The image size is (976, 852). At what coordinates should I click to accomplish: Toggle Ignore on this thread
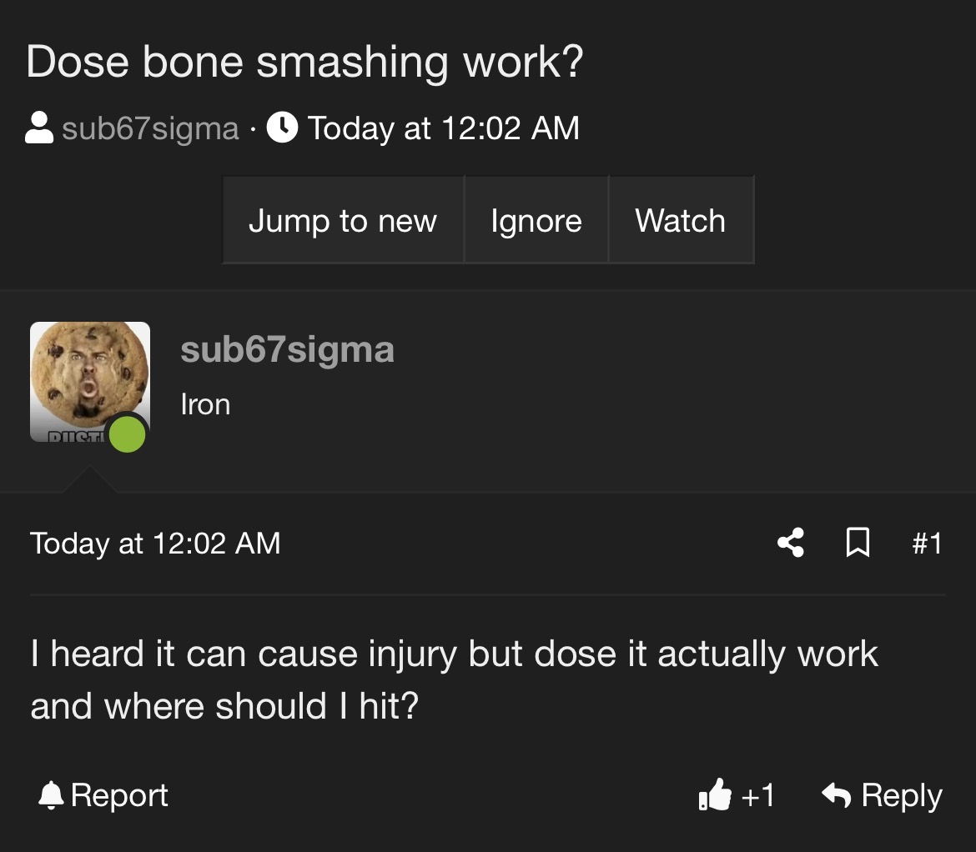coord(536,220)
